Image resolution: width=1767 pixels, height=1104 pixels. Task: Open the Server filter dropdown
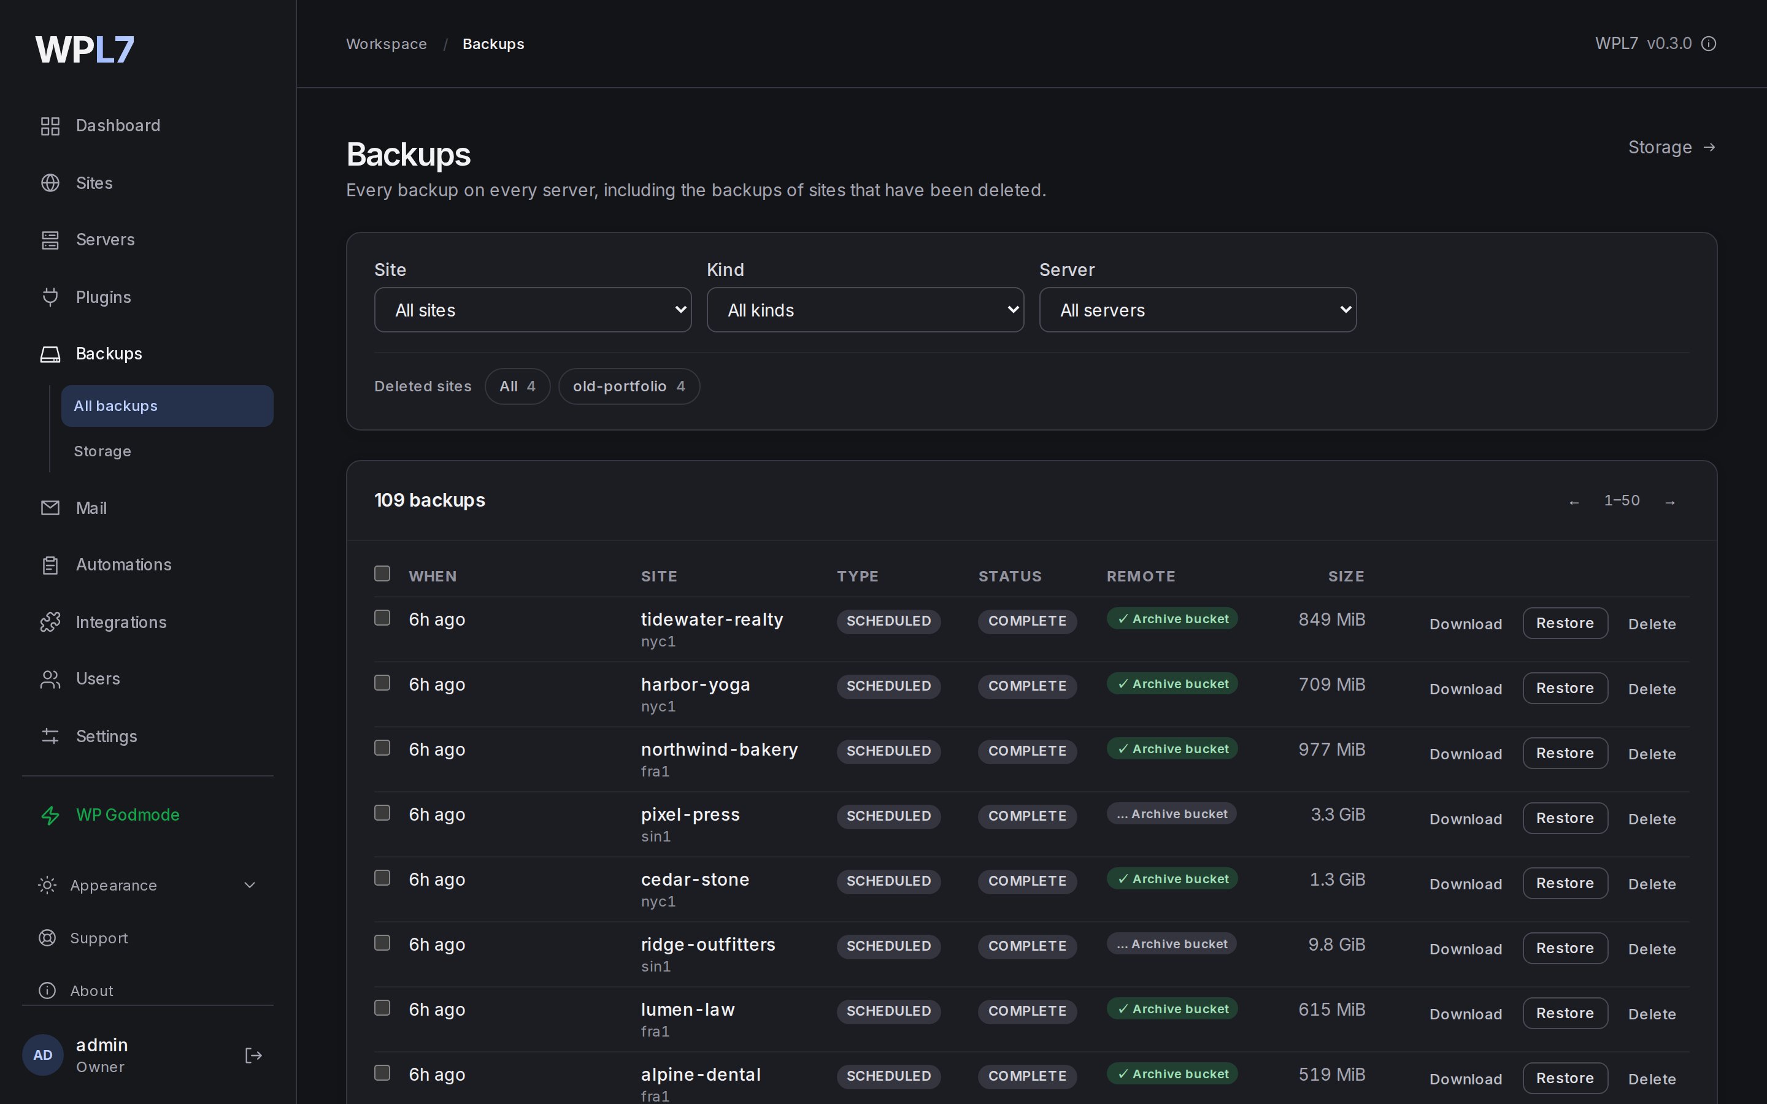[x=1198, y=310]
